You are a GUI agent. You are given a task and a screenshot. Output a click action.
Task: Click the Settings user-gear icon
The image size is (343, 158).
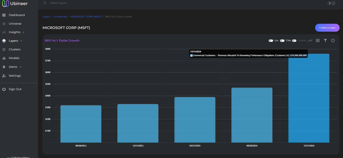point(4,76)
